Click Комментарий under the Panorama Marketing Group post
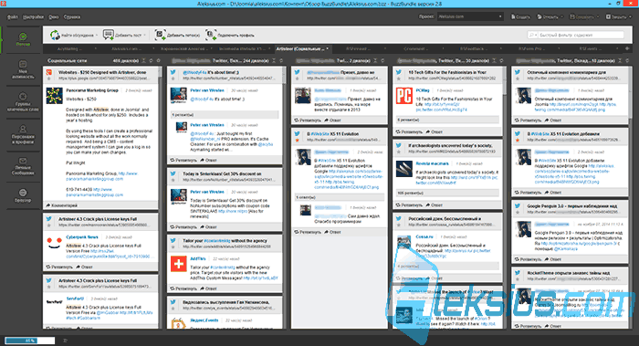 (x=61, y=205)
